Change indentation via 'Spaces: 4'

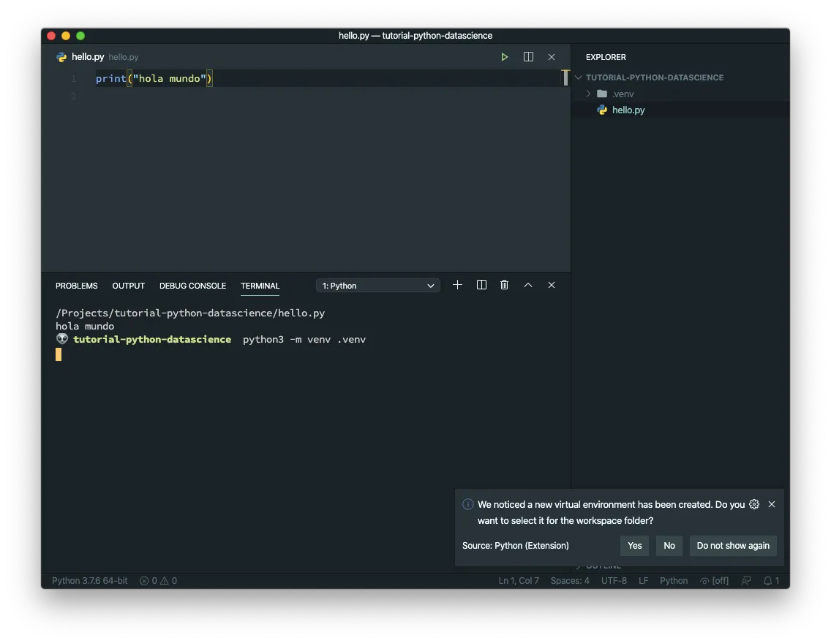(570, 581)
